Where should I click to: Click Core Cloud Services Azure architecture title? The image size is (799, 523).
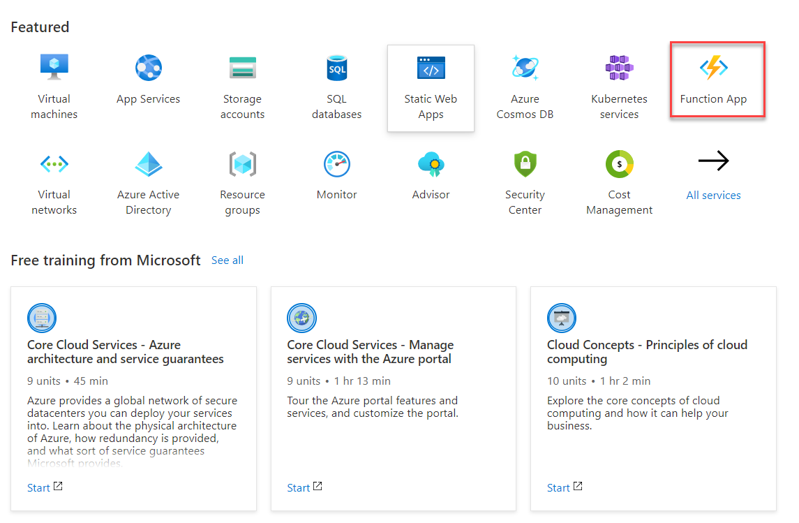pyautogui.click(x=126, y=352)
